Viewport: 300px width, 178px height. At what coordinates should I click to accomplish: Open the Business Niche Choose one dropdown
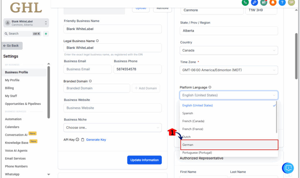click(x=112, y=128)
